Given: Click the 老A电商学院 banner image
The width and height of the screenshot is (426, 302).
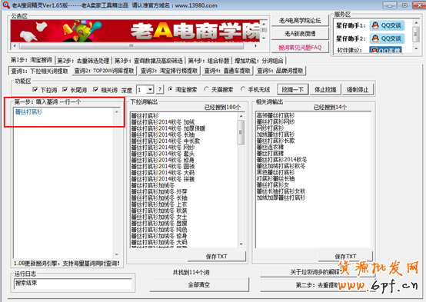Looking at the screenshot, I should pos(135,31).
